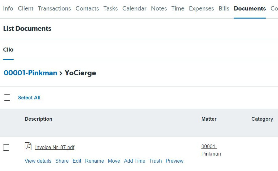278x171 pixels.
Task: Click the Select All link
Action: pos(29,98)
